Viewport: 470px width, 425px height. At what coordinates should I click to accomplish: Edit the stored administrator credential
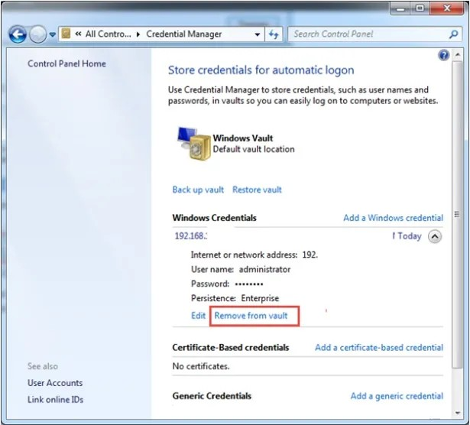pos(198,316)
